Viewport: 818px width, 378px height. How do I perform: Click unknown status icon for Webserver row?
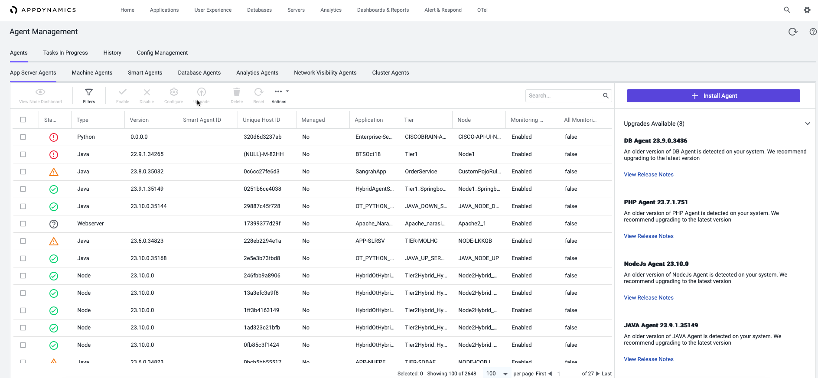[x=54, y=224]
